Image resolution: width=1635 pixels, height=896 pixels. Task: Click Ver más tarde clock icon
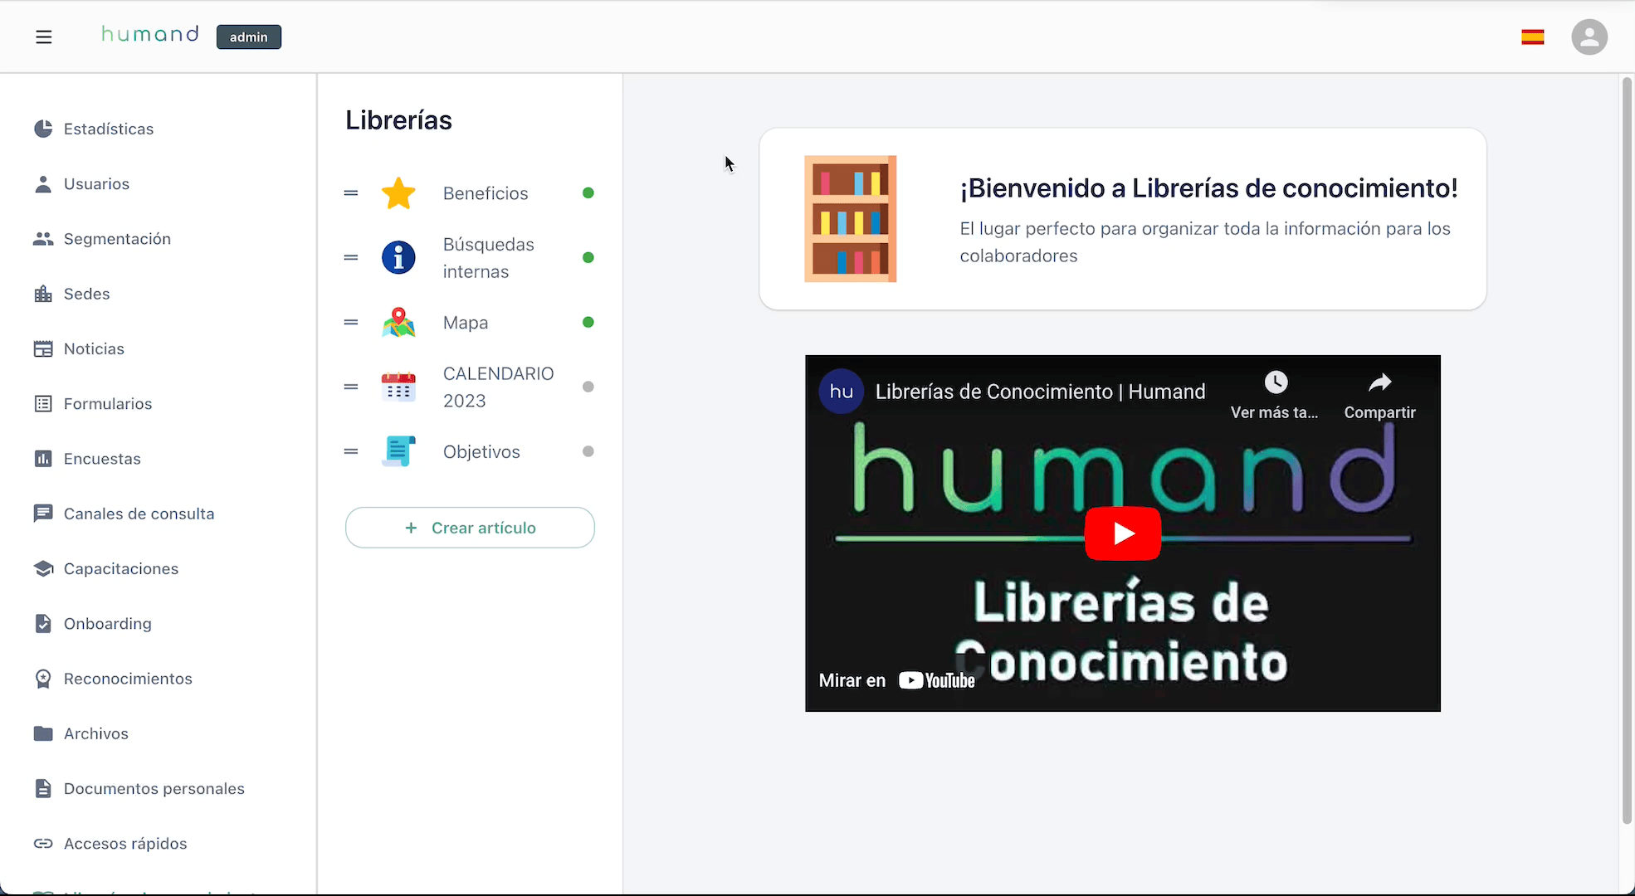[1276, 382]
